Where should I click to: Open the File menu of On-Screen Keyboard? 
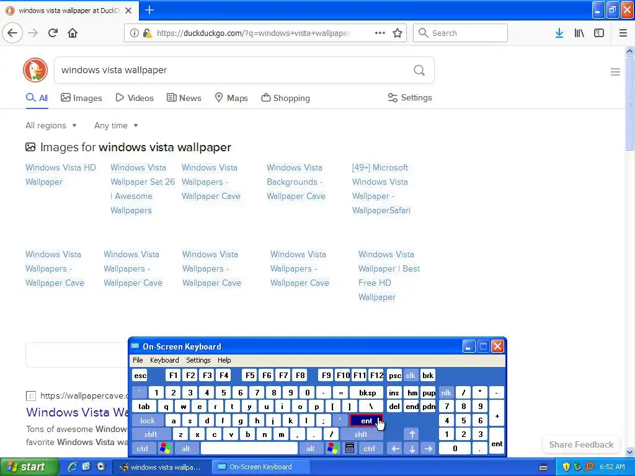tap(138, 360)
